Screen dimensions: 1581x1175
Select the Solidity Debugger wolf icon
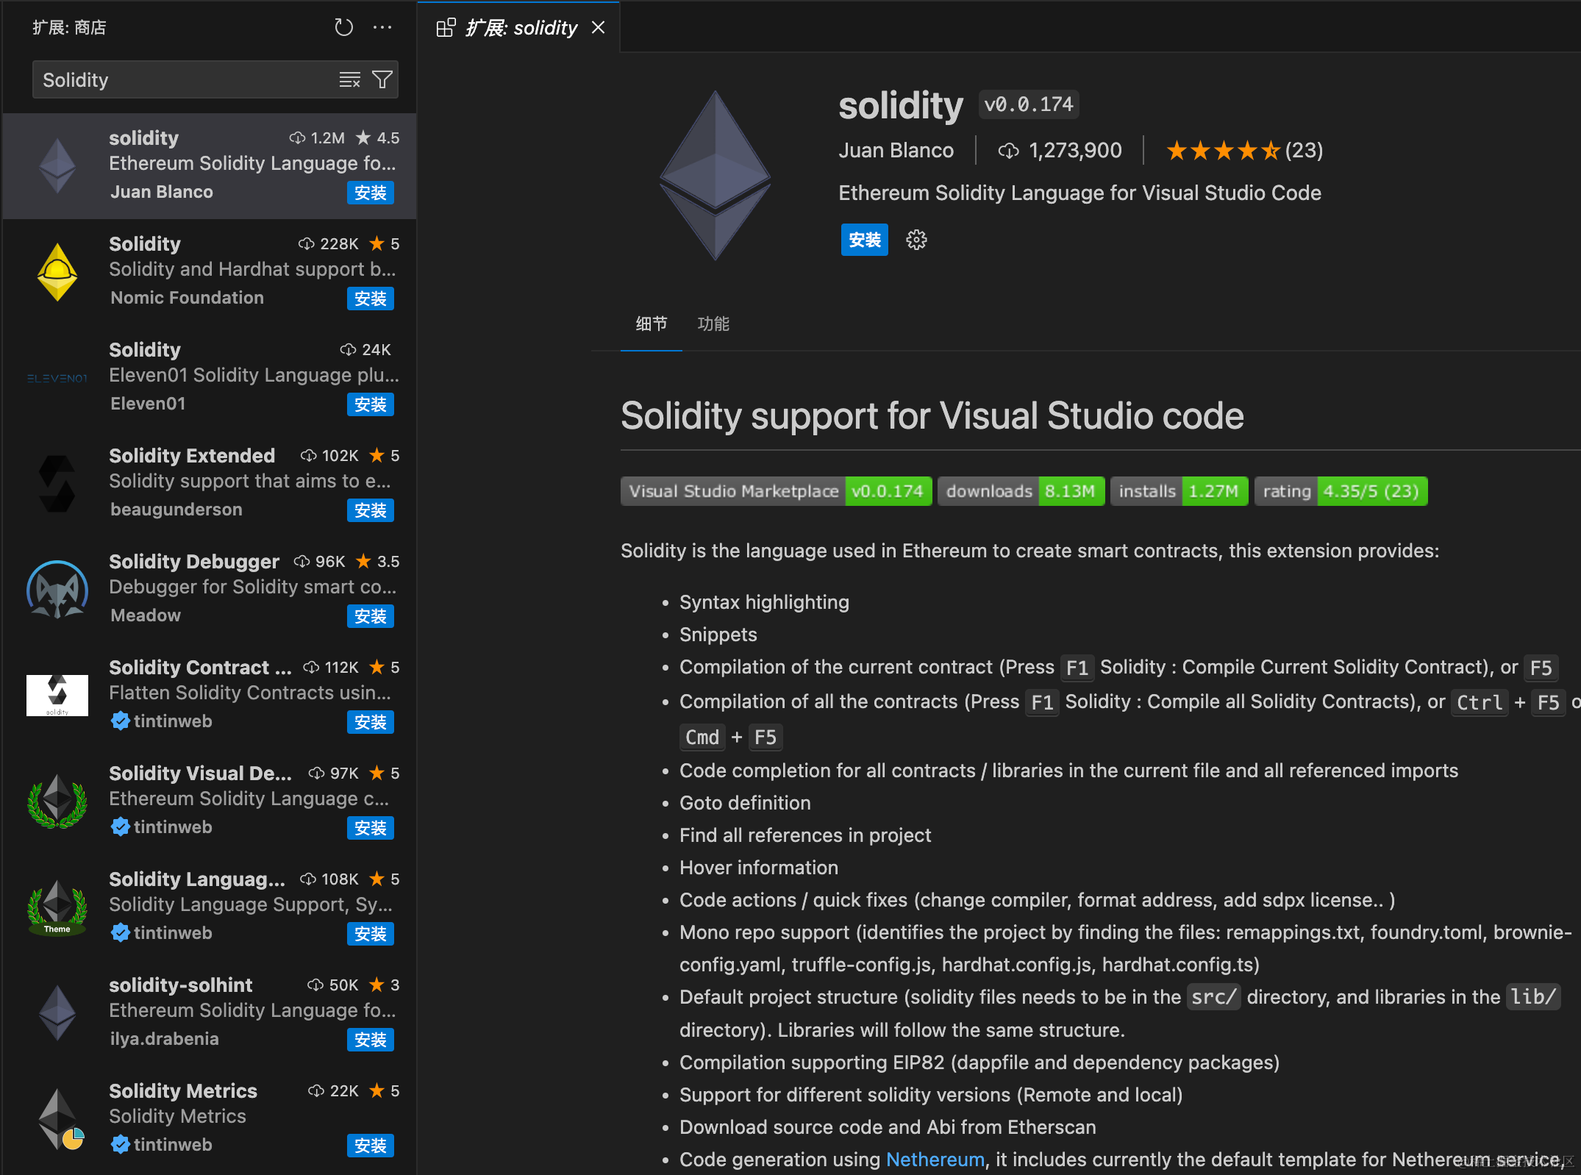click(x=57, y=589)
